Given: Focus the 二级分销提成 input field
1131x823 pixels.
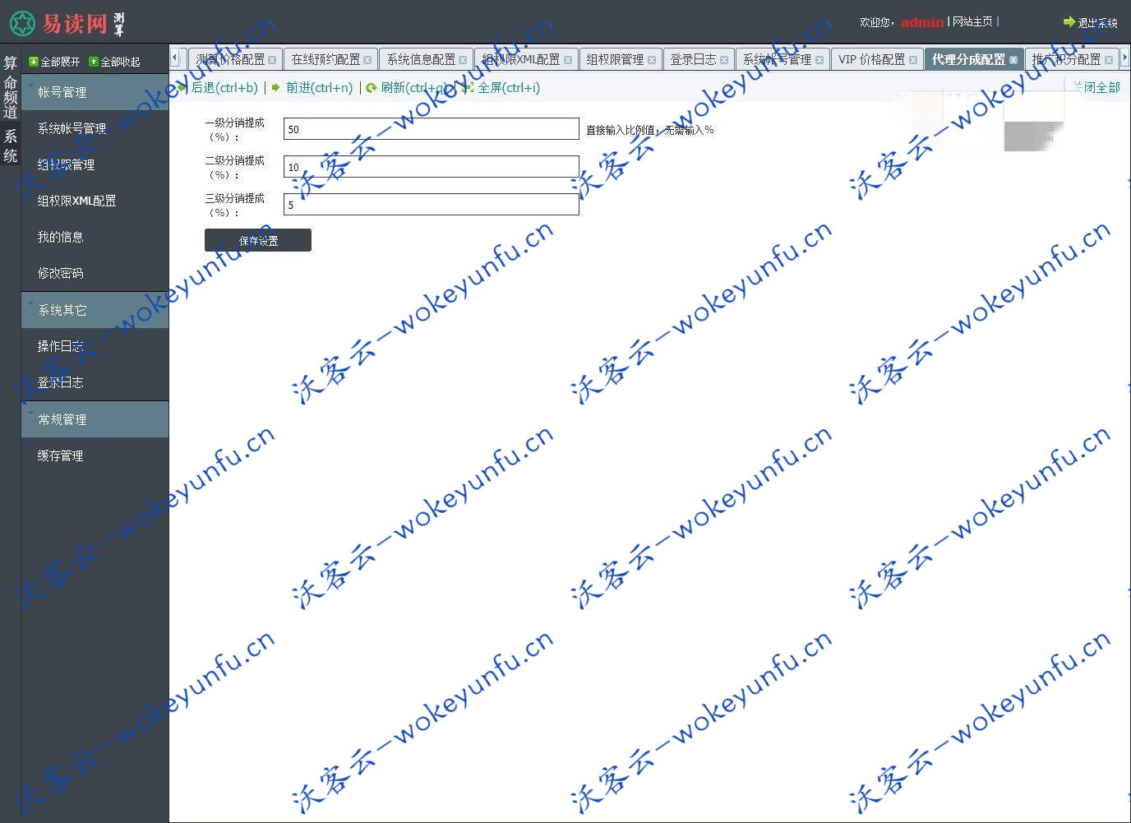Looking at the screenshot, I should coord(432,167).
